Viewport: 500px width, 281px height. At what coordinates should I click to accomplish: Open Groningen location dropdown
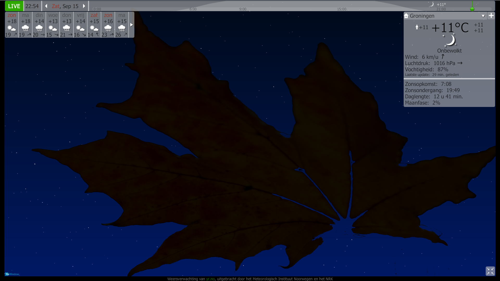click(483, 16)
